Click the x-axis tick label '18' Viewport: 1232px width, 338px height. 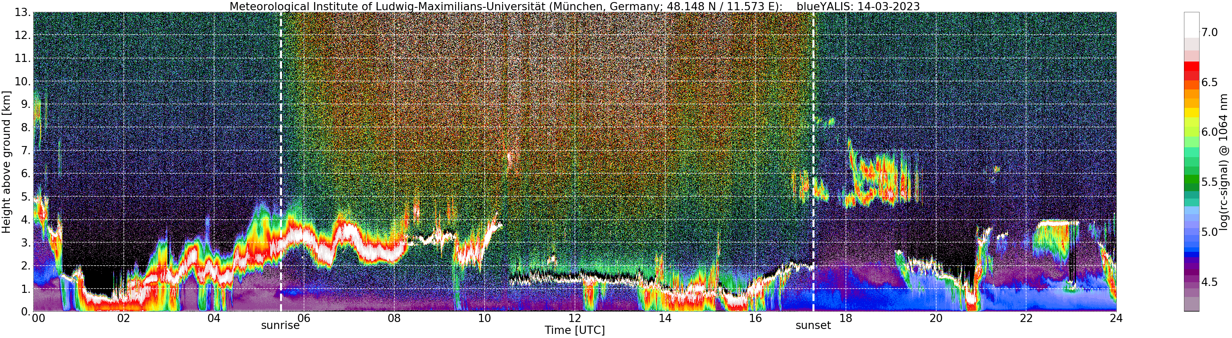pyautogui.click(x=846, y=319)
